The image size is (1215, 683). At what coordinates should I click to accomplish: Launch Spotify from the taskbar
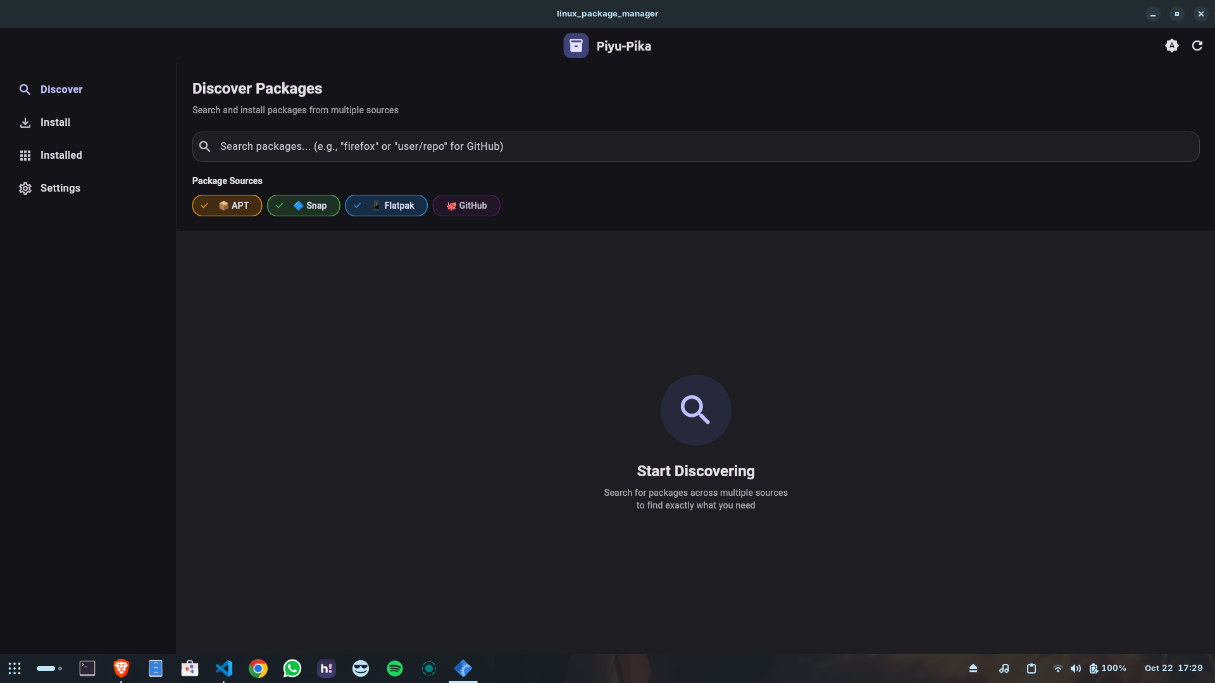pyautogui.click(x=395, y=668)
